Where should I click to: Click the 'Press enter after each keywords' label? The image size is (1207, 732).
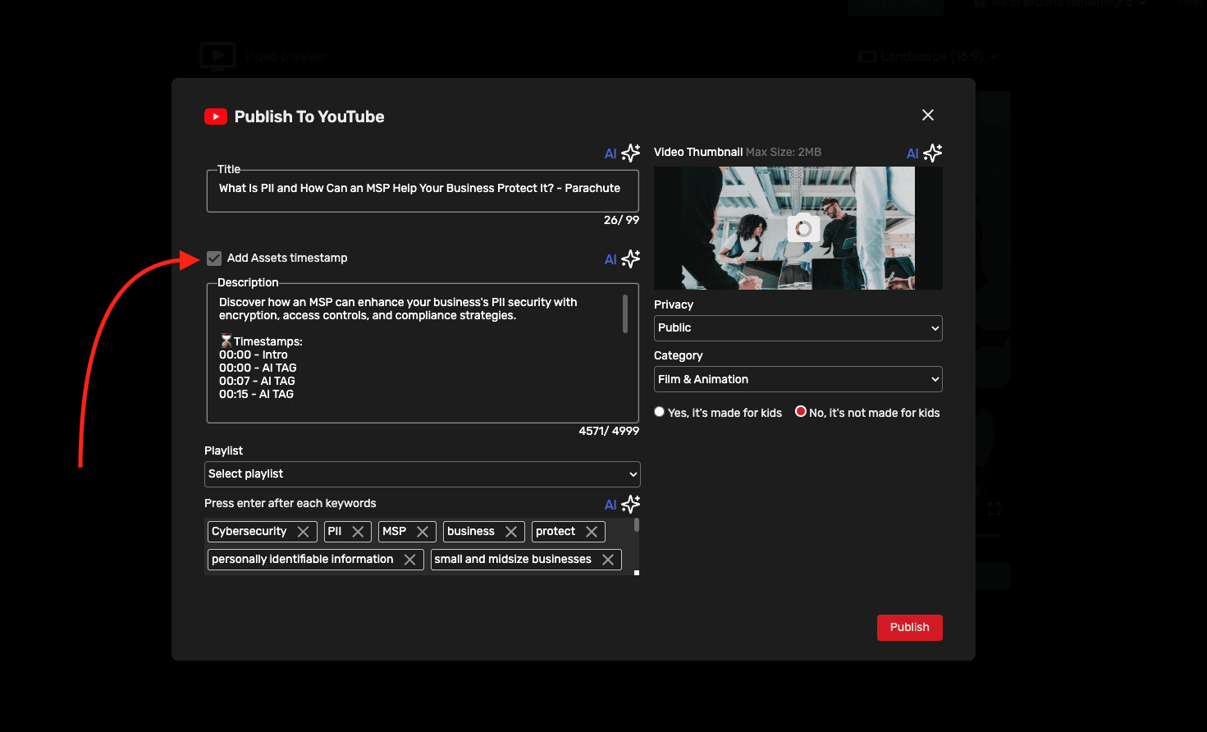[290, 504]
